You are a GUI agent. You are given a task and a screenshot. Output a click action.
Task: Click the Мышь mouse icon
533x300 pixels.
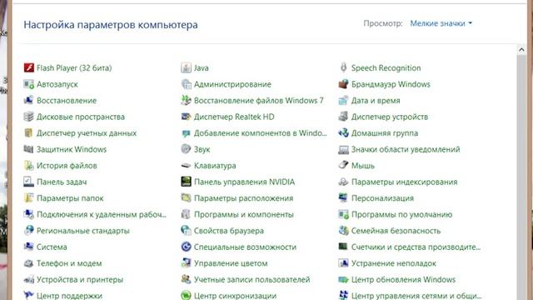343,165
